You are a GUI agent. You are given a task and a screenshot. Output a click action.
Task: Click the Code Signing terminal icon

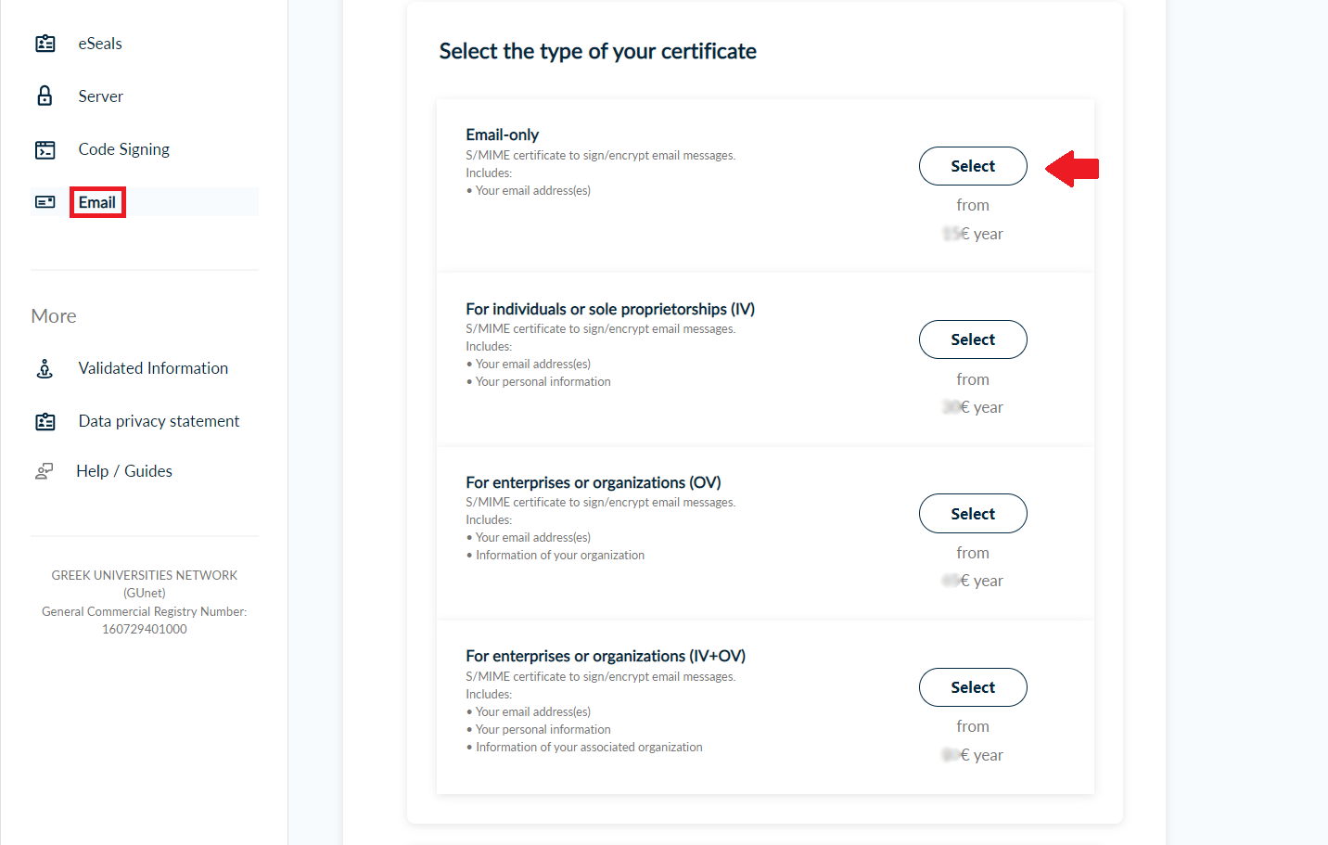click(45, 149)
